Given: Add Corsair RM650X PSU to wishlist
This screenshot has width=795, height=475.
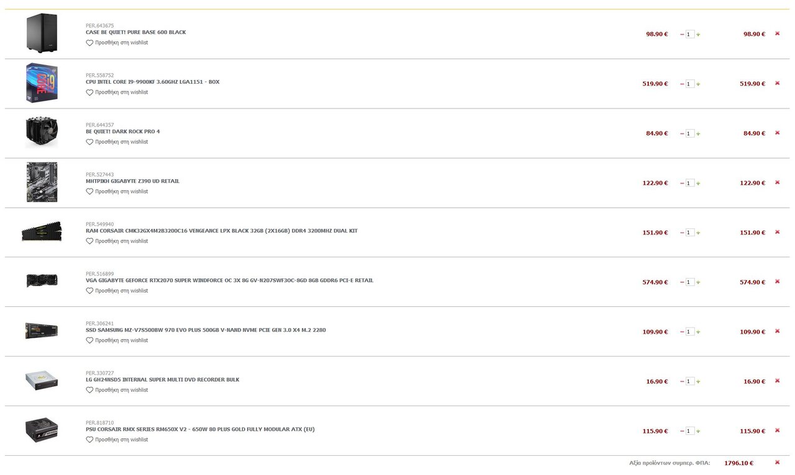Looking at the screenshot, I should point(117,440).
